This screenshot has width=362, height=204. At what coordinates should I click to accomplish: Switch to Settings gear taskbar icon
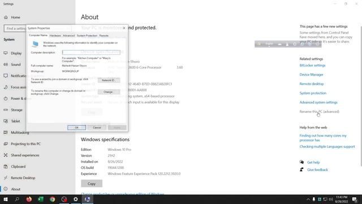click(x=76, y=199)
